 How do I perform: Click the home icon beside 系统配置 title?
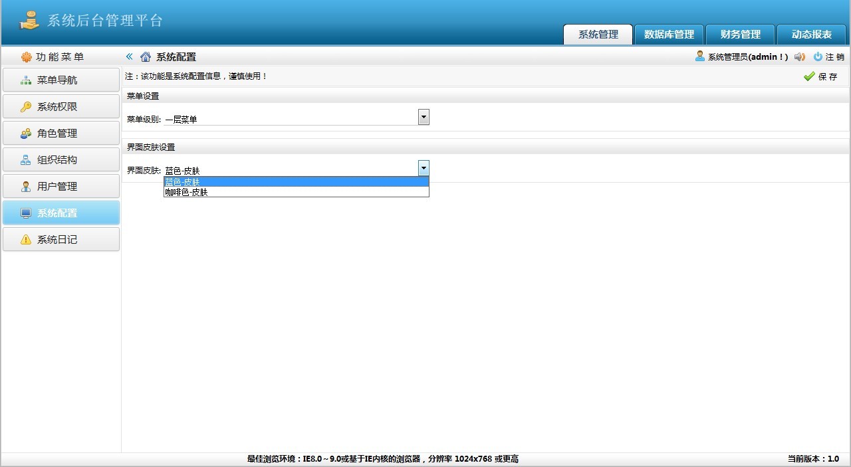(x=146, y=56)
